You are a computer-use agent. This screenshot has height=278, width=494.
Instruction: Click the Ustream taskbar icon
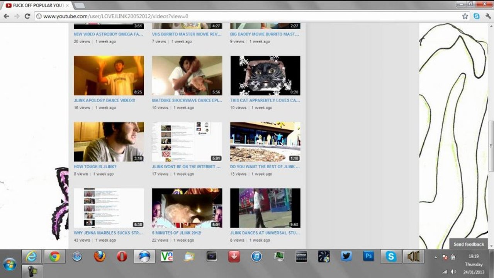[301, 256]
